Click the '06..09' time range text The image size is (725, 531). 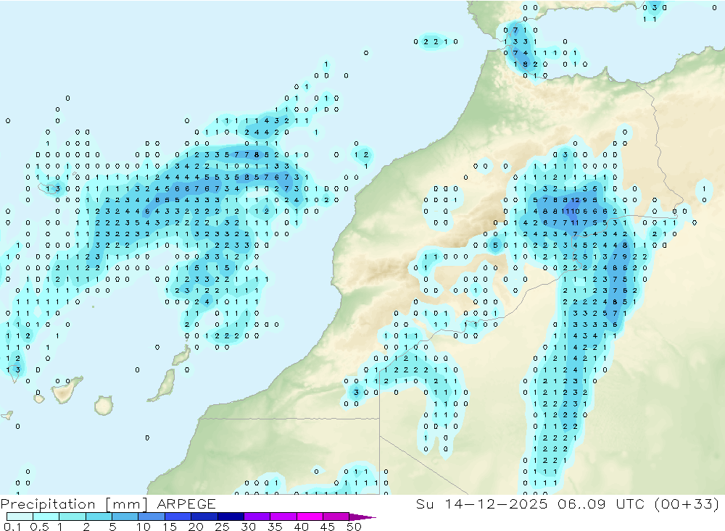pos(581,503)
